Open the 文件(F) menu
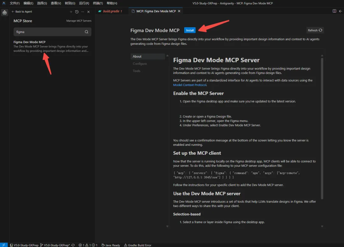 pyautogui.click(x=15, y=3)
